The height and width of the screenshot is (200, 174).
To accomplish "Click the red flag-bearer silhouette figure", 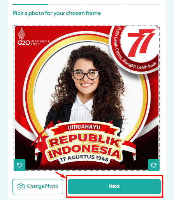I will pos(41,147).
